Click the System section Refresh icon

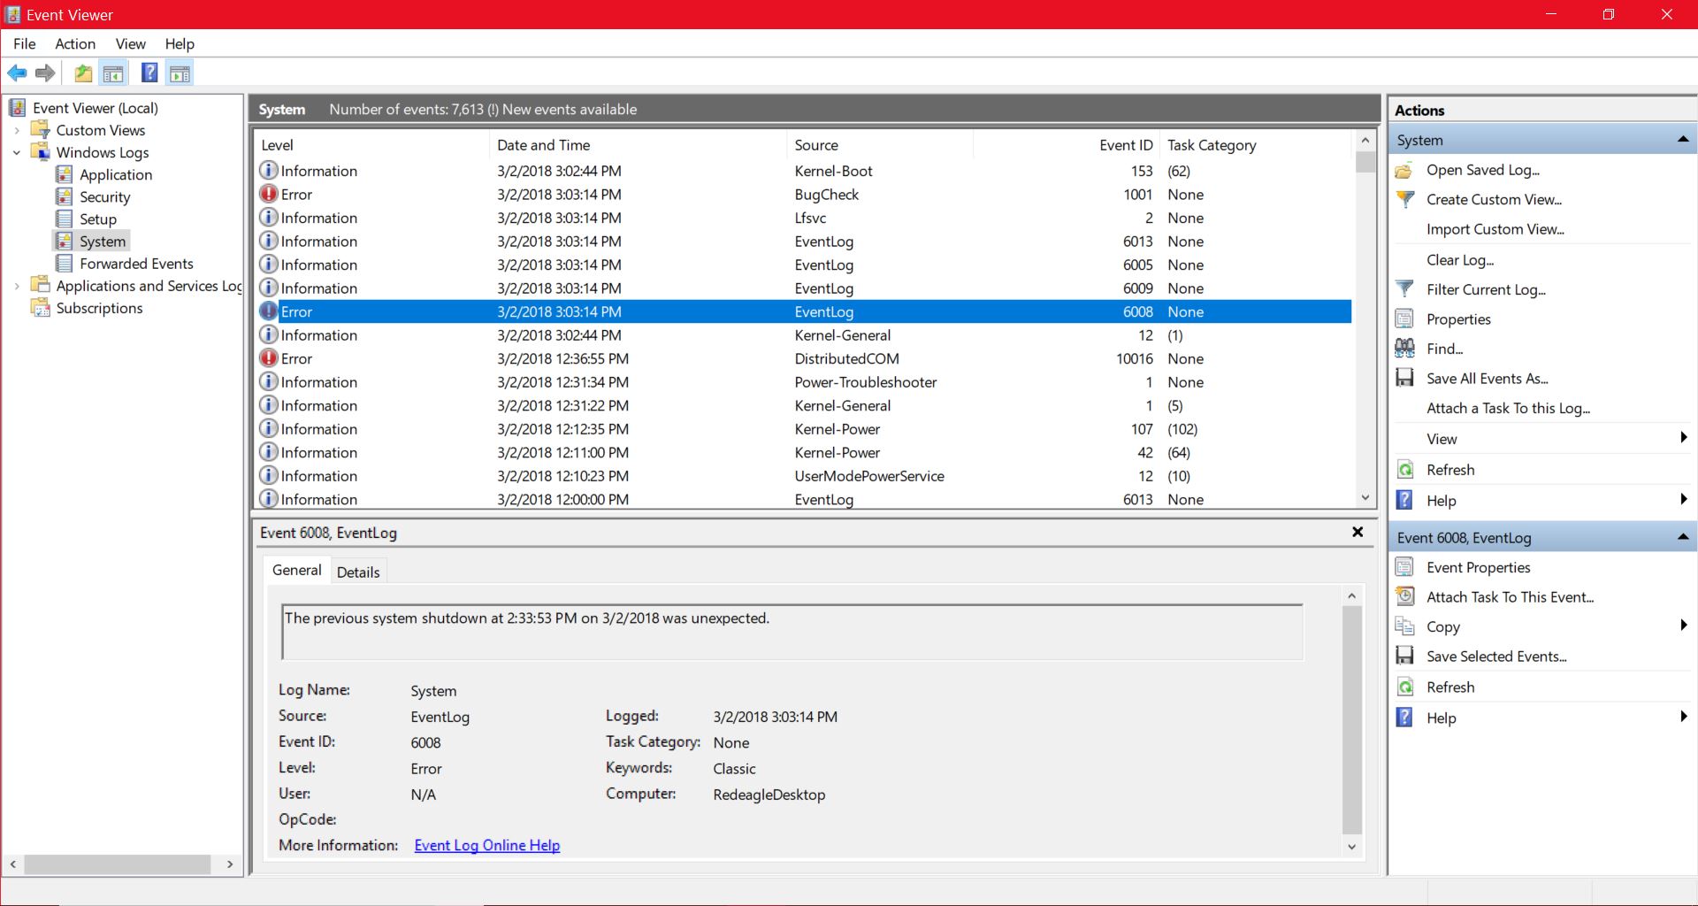1404,470
